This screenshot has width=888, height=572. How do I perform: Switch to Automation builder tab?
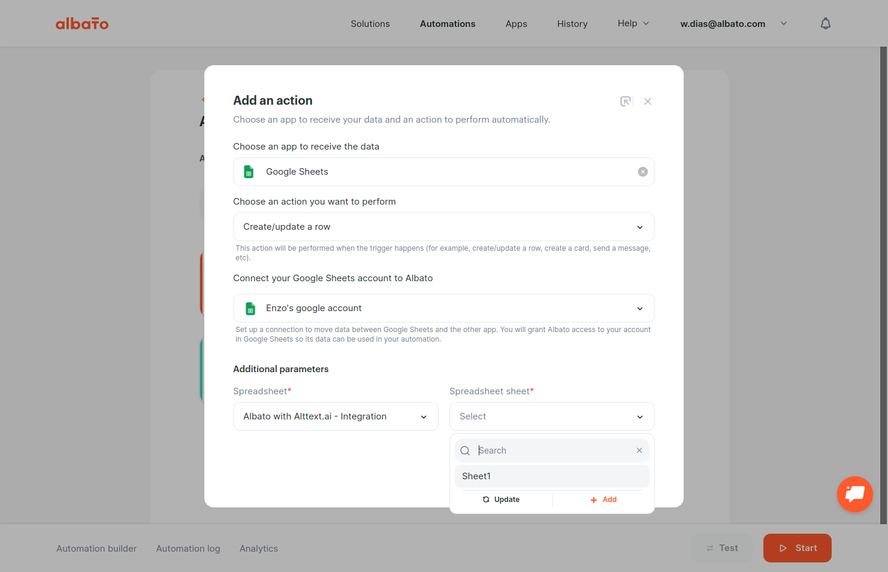tap(96, 549)
